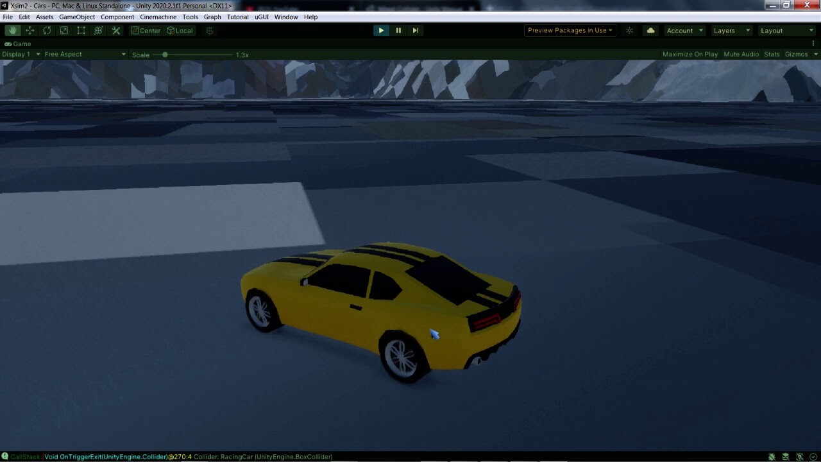
Task: Toggle handle orientation from Local
Action: (x=180, y=30)
